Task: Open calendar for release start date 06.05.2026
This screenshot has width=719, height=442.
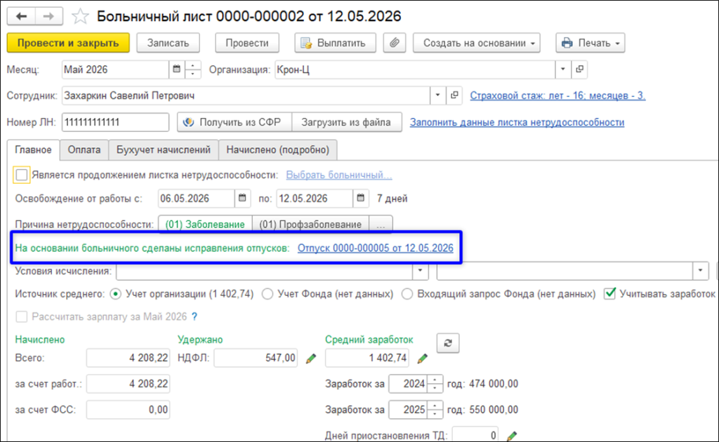Action: [242, 199]
